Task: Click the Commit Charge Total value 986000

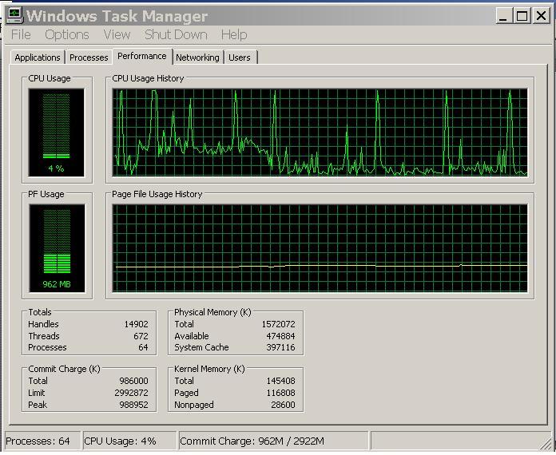Action: 133,381
